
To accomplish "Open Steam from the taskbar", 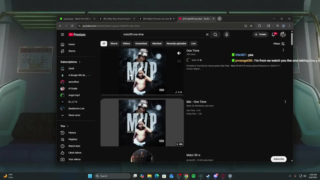I will (x=208, y=176).
